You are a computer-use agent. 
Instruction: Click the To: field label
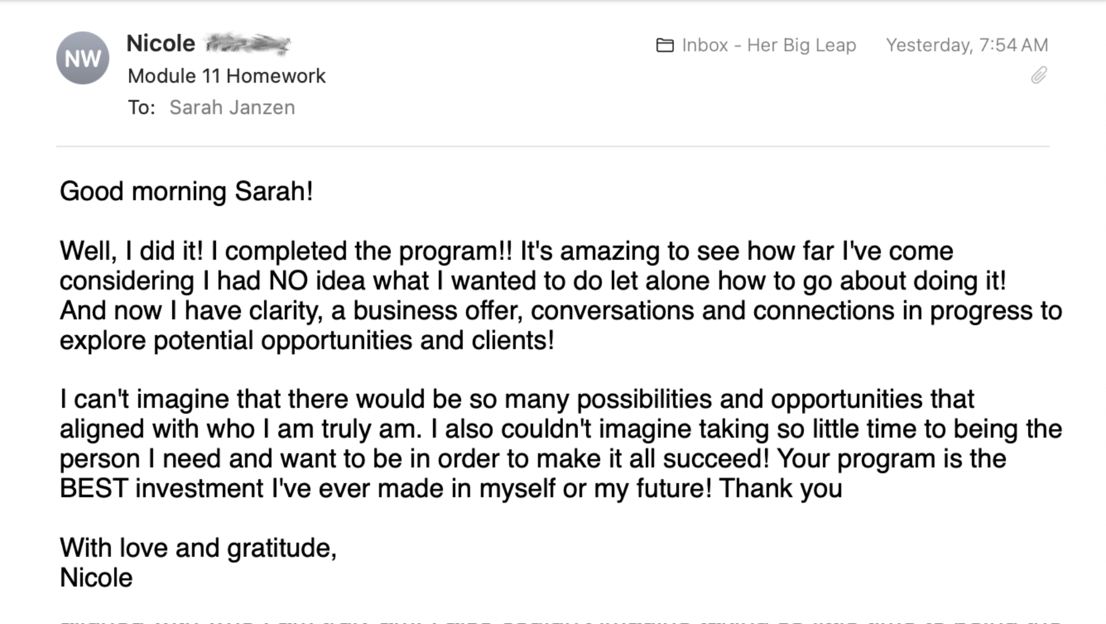tap(142, 107)
